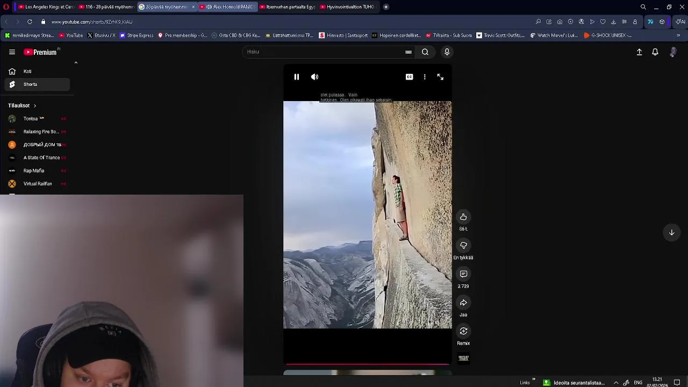Toggle closed captions on the Short

click(x=409, y=77)
